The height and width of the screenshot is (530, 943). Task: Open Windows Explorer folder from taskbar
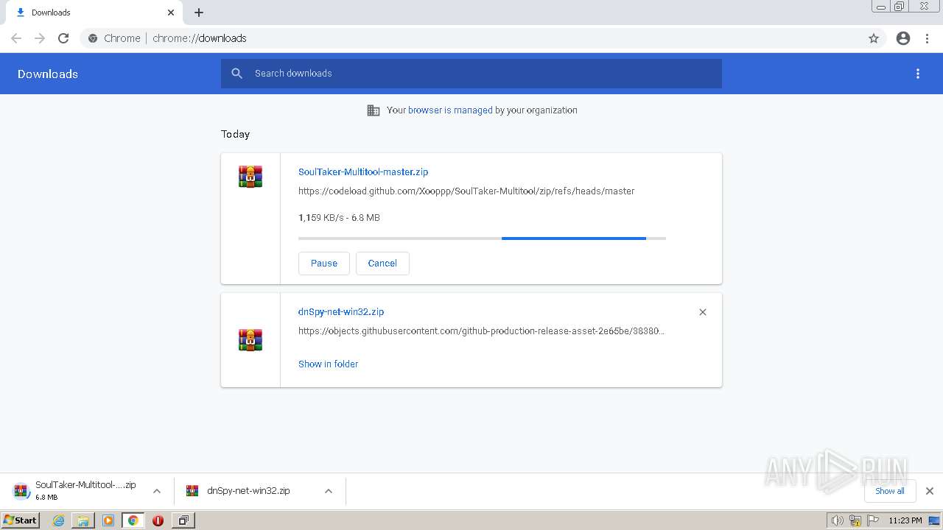coord(83,520)
